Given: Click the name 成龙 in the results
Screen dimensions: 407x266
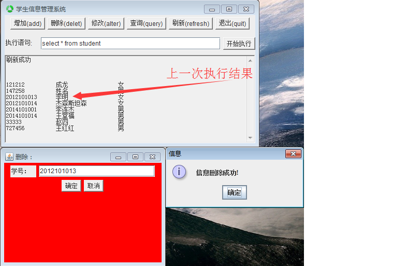Looking at the screenshot, I should coord(62,85).
